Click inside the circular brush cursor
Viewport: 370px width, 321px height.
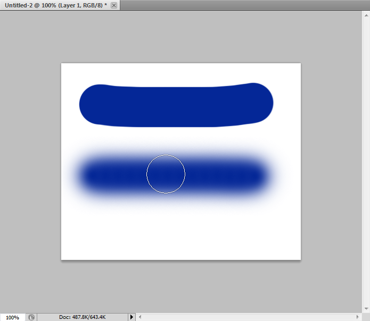[x=166, y=174]
